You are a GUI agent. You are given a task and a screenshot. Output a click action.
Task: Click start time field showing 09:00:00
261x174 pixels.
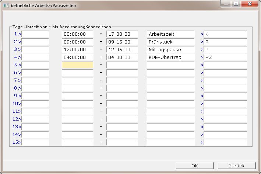(77, 42)
